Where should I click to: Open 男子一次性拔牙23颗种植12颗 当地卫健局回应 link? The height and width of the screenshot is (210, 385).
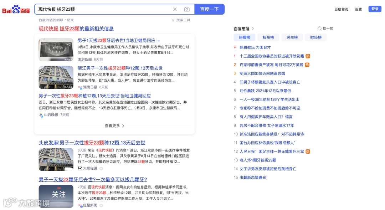(x=95, y=96)
